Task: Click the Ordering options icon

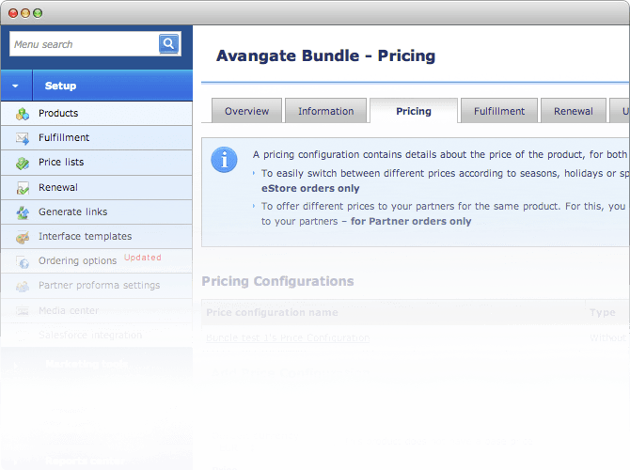Action: pyautogui.click(x=23, y=262)
